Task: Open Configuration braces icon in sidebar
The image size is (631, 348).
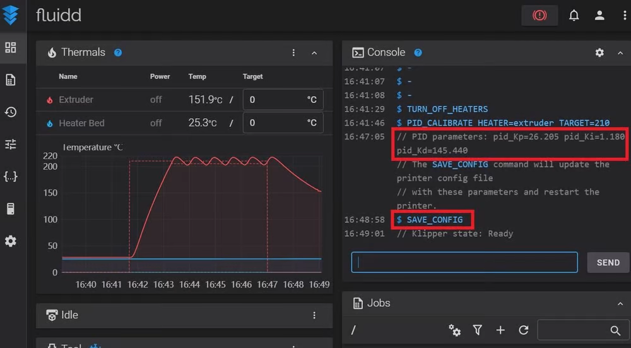Action: point(11,177)
